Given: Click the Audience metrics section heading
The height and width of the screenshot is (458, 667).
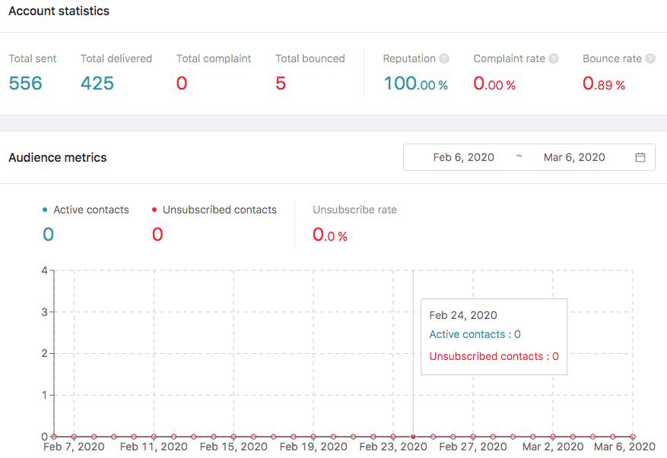Looking at the screenshot, I should [58, 158].
